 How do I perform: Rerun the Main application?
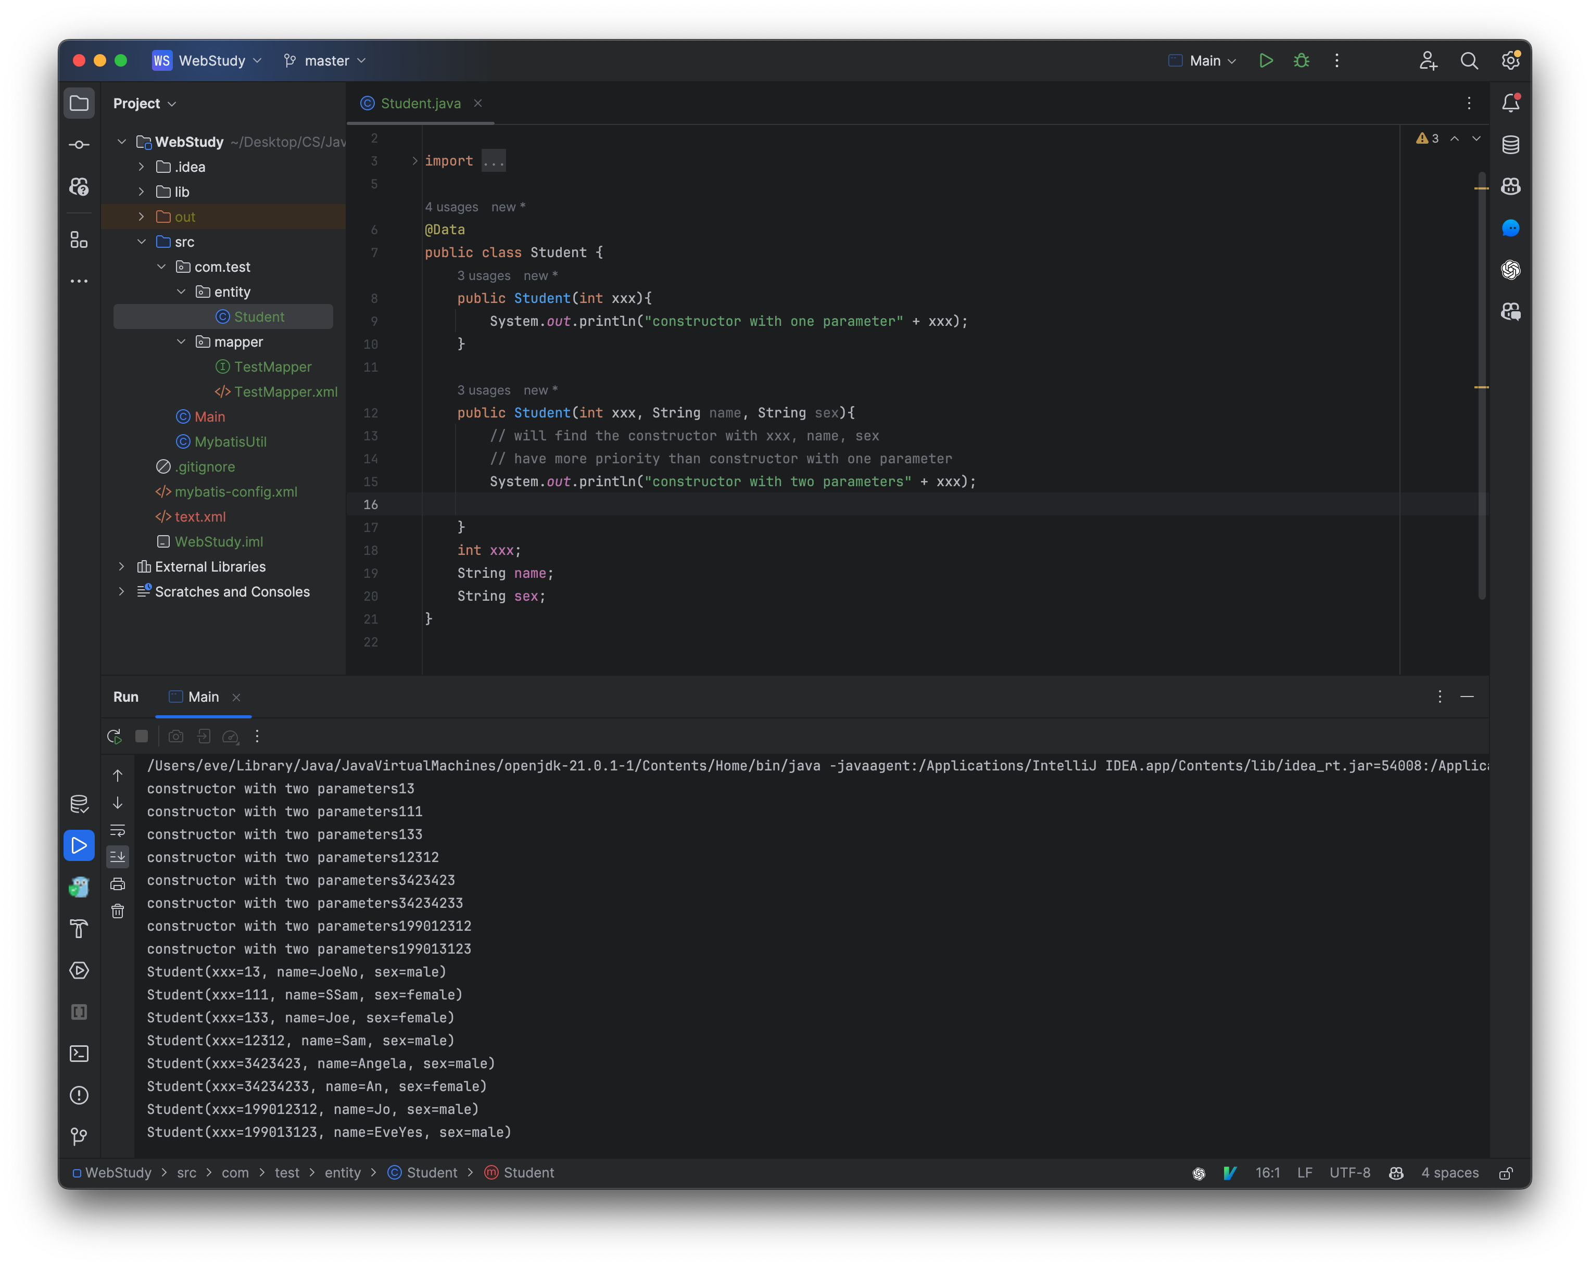(x=115, y=736)
